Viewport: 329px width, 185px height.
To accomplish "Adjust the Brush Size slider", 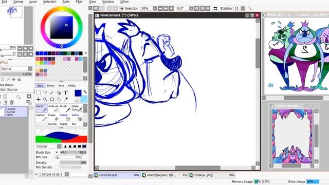I will point(73,152).
